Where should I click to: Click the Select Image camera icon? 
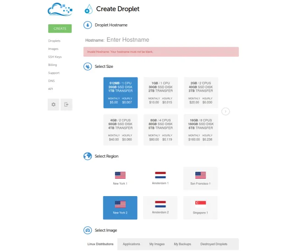click(88, 230)
